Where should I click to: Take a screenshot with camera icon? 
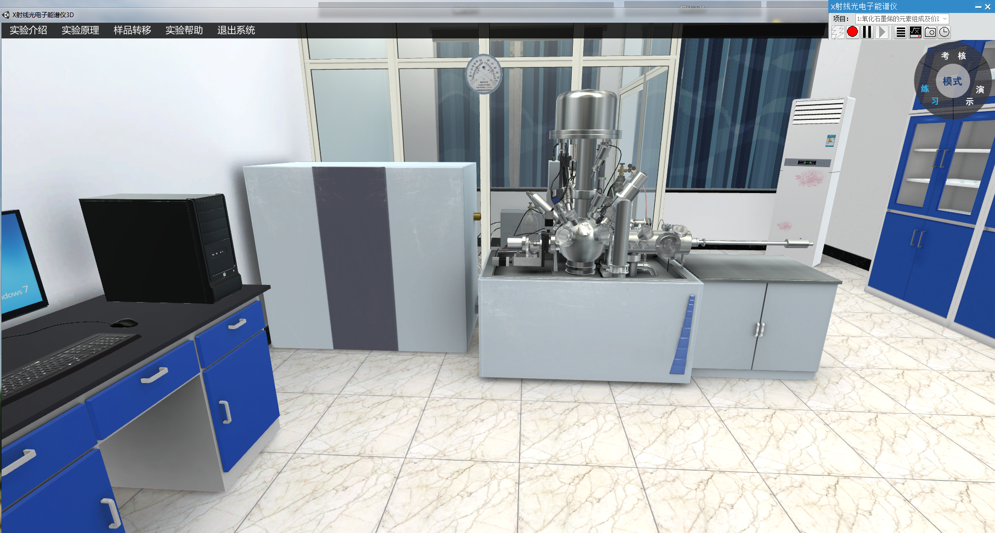(930, 32)
